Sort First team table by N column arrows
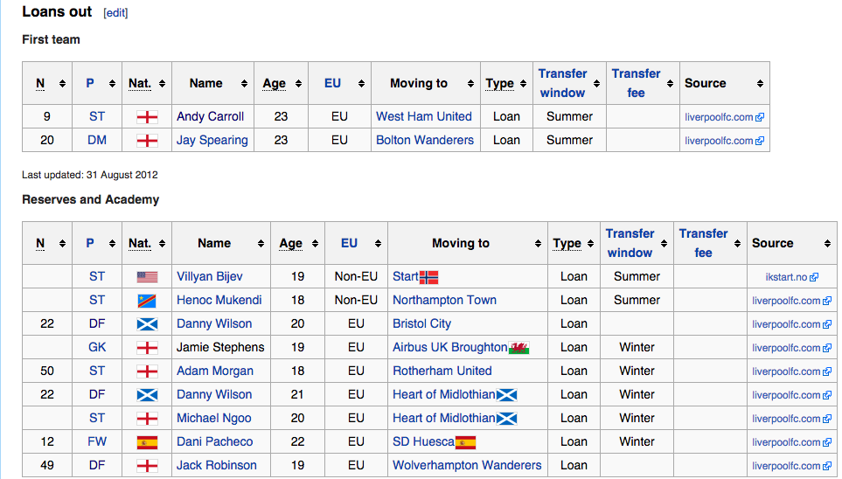842x479 pixels. coord(62,83)
